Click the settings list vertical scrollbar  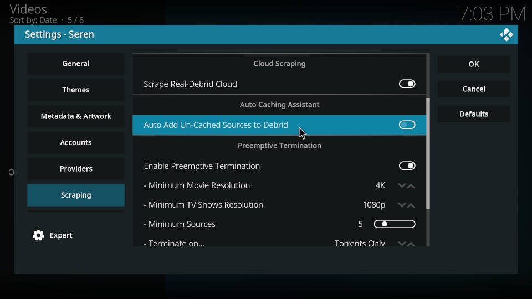tap(428, 153)
